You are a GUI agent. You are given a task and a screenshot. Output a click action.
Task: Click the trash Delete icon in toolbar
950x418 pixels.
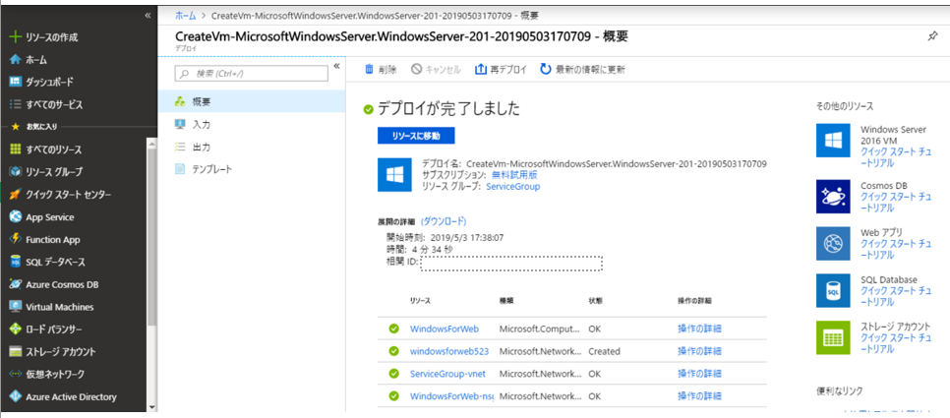tap(369, 69)
